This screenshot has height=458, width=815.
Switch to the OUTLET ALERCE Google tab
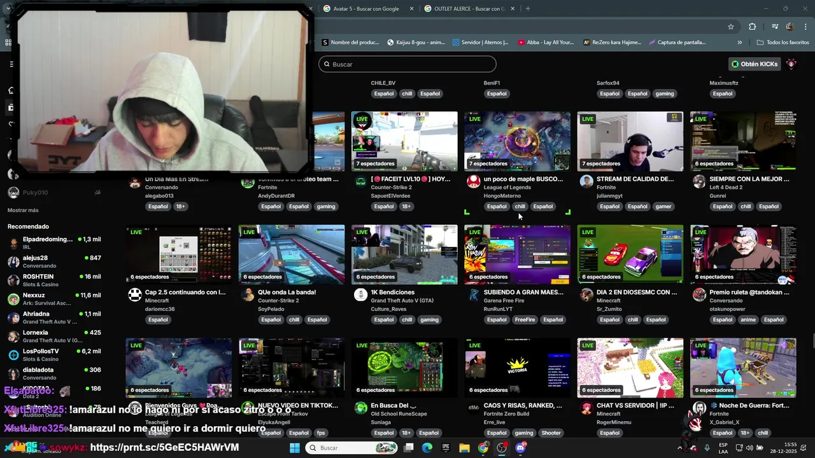469,9
